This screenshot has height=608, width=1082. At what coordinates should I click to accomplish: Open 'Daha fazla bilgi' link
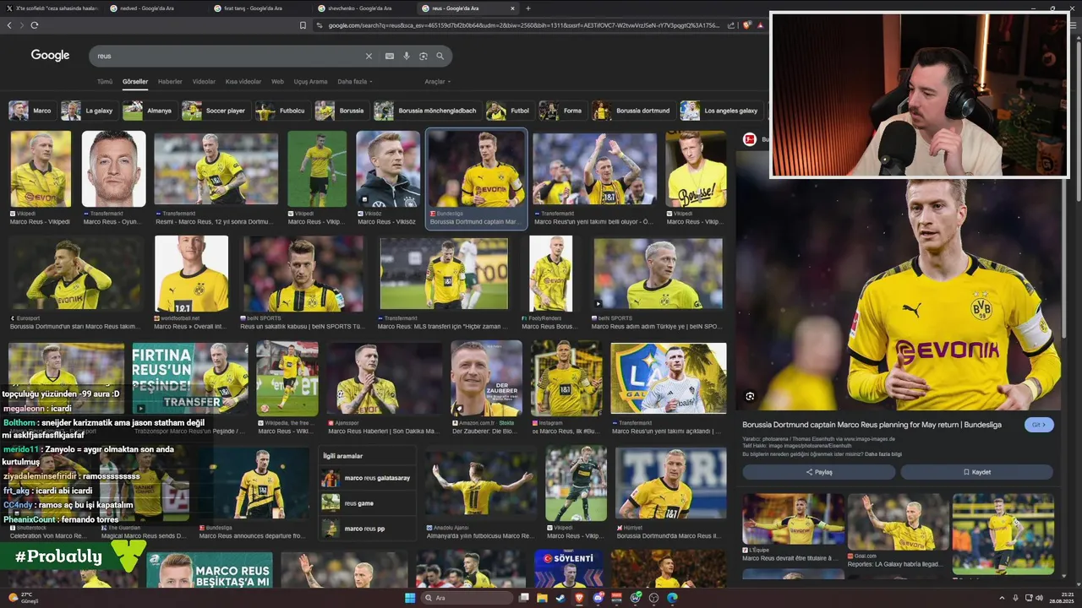pyautogui.click(x=883, y=454)
